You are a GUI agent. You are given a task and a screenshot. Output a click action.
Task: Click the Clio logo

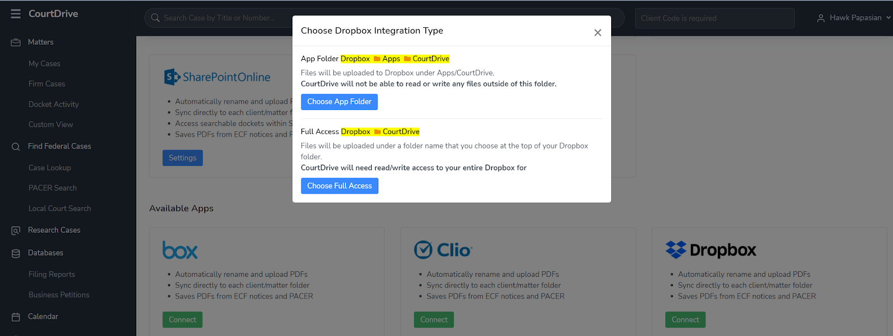coord(443,250)
